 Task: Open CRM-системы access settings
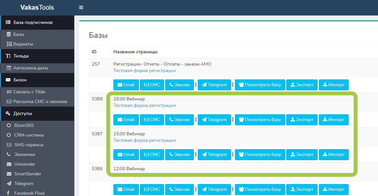tap(29, 135)
